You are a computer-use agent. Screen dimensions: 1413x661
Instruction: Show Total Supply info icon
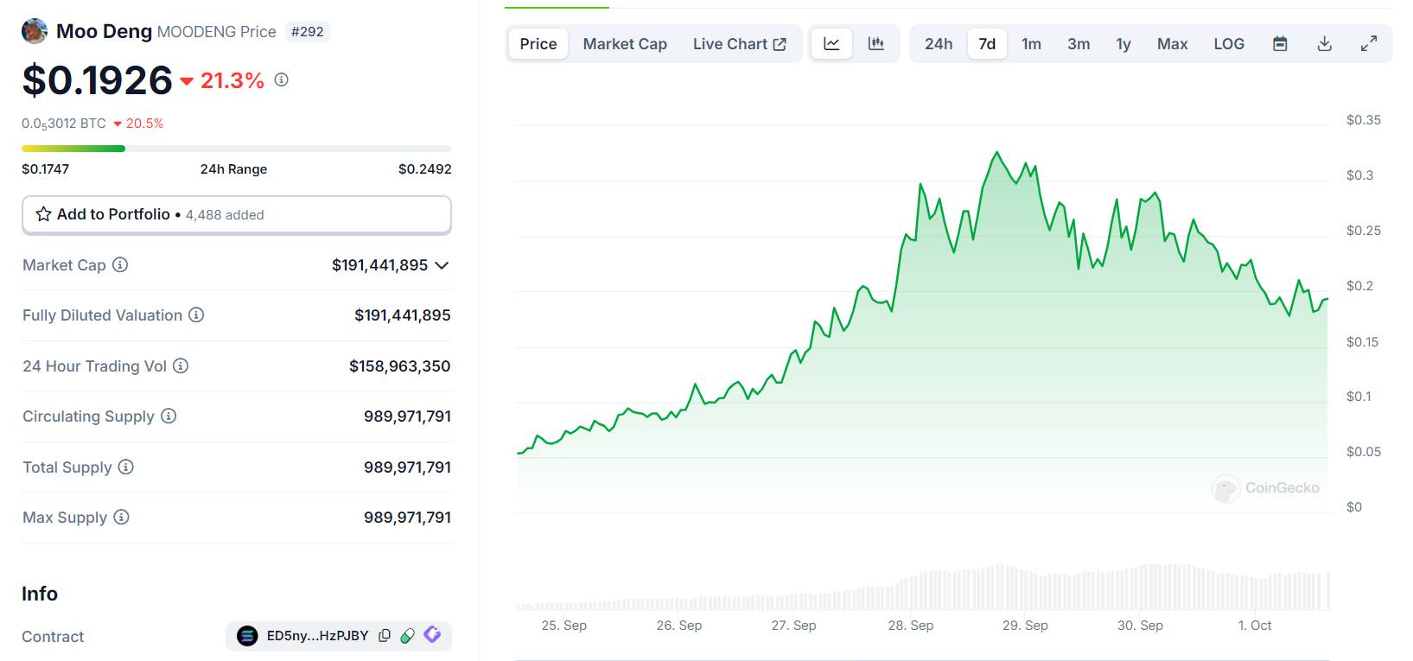point(126,467)
